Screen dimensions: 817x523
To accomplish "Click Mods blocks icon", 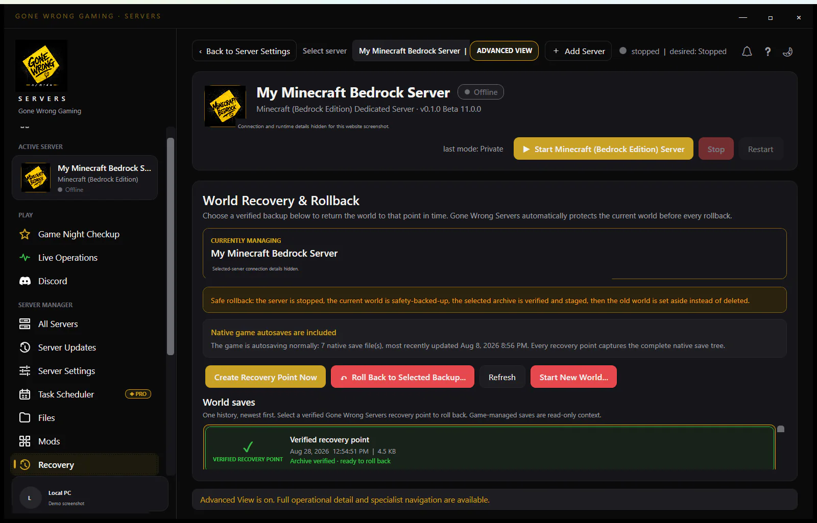I will 25,441.
